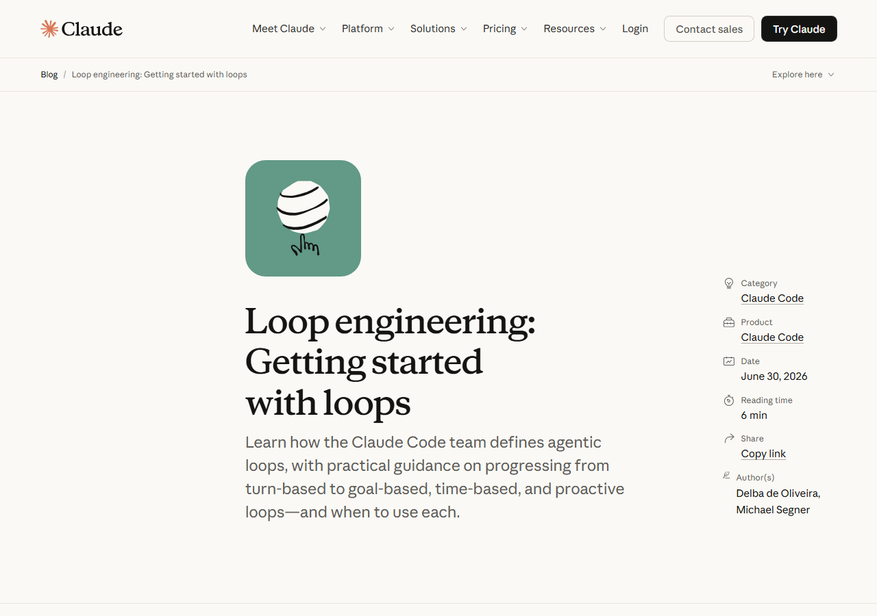Screen dimensions: 877x616
Task: Open the Claude Code link under Category
Action: click(772, 298)
